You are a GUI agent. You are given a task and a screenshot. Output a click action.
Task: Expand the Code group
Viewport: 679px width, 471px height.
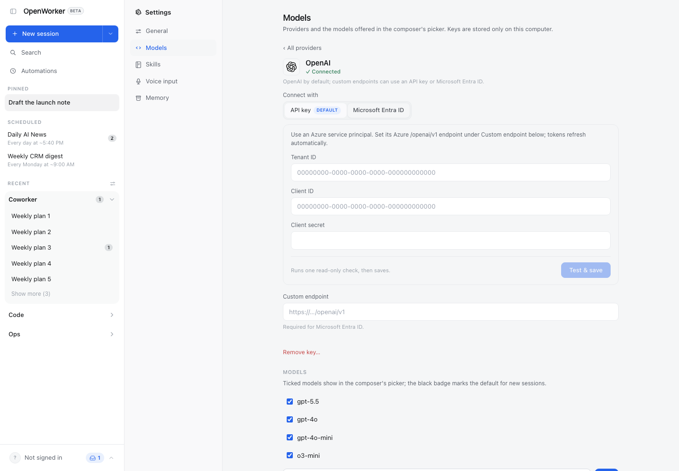pyautogui.click(x=112, y=315)
